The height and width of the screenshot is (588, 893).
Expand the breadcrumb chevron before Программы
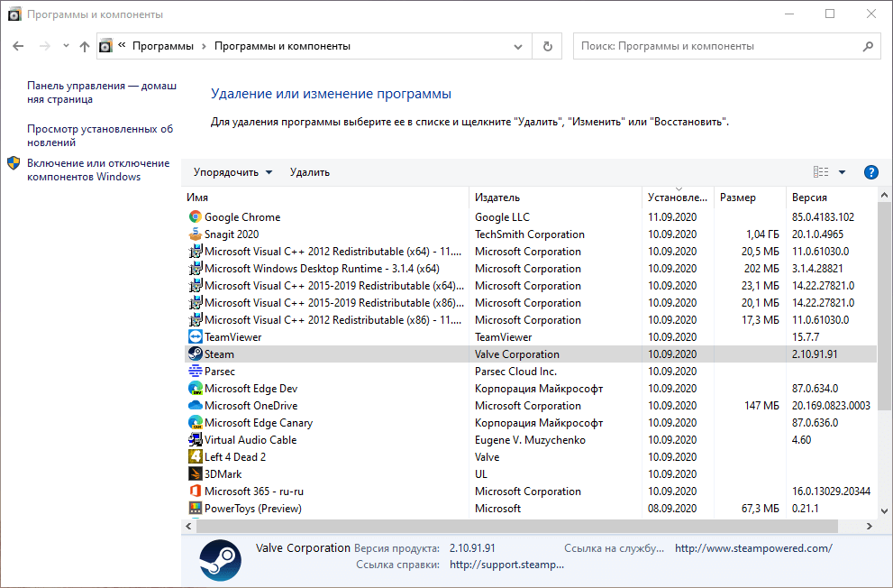coord(122,46)
